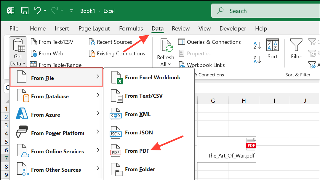
Task: Expand the From Power Platform submenu
Action: [x=56, y=132]
